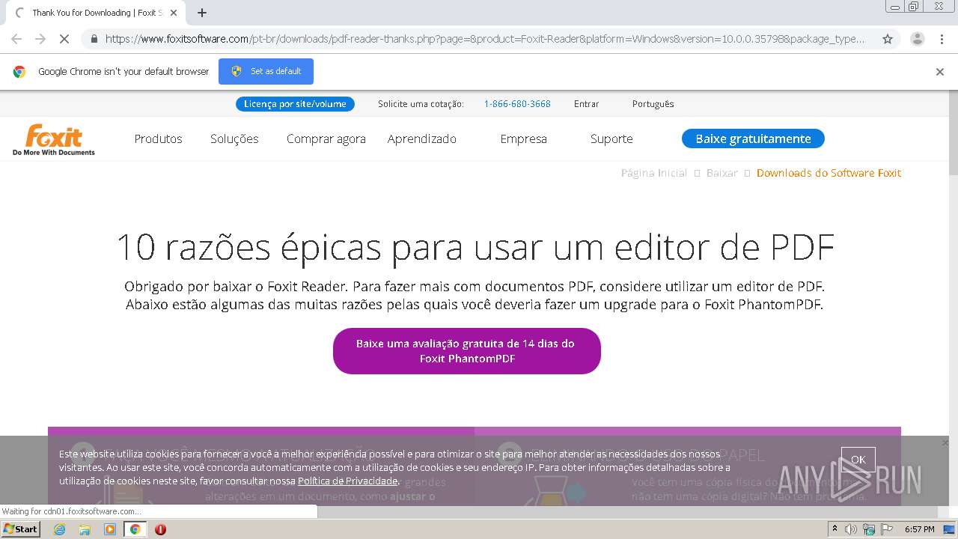Viewport: 958px width, 539px height.
Task: Open a new browser tab
Action: coord(201,13)
